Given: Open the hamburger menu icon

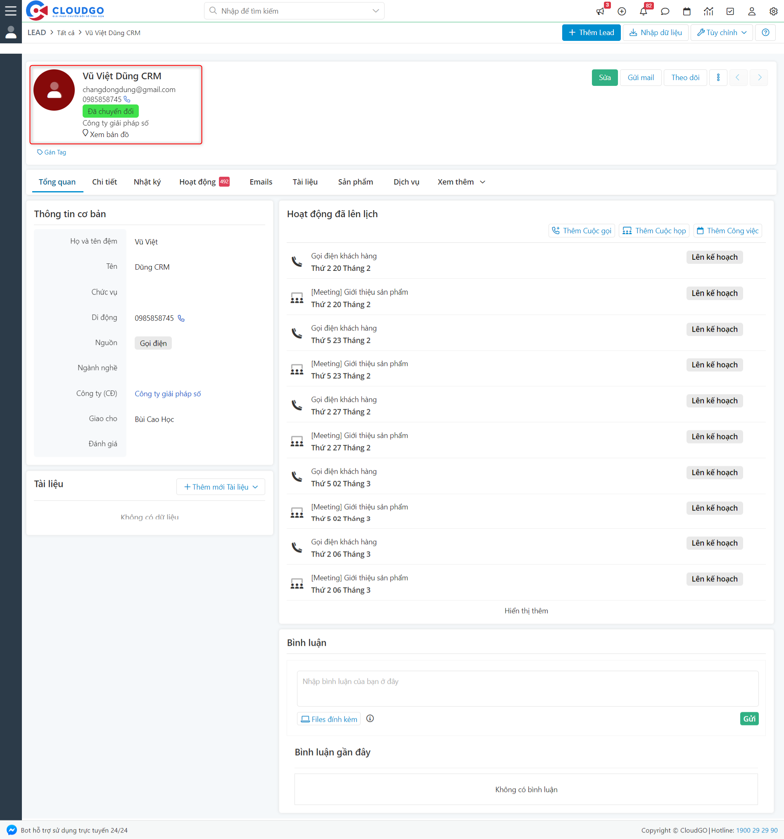Looking at the screenshot, I should [11, 11].
